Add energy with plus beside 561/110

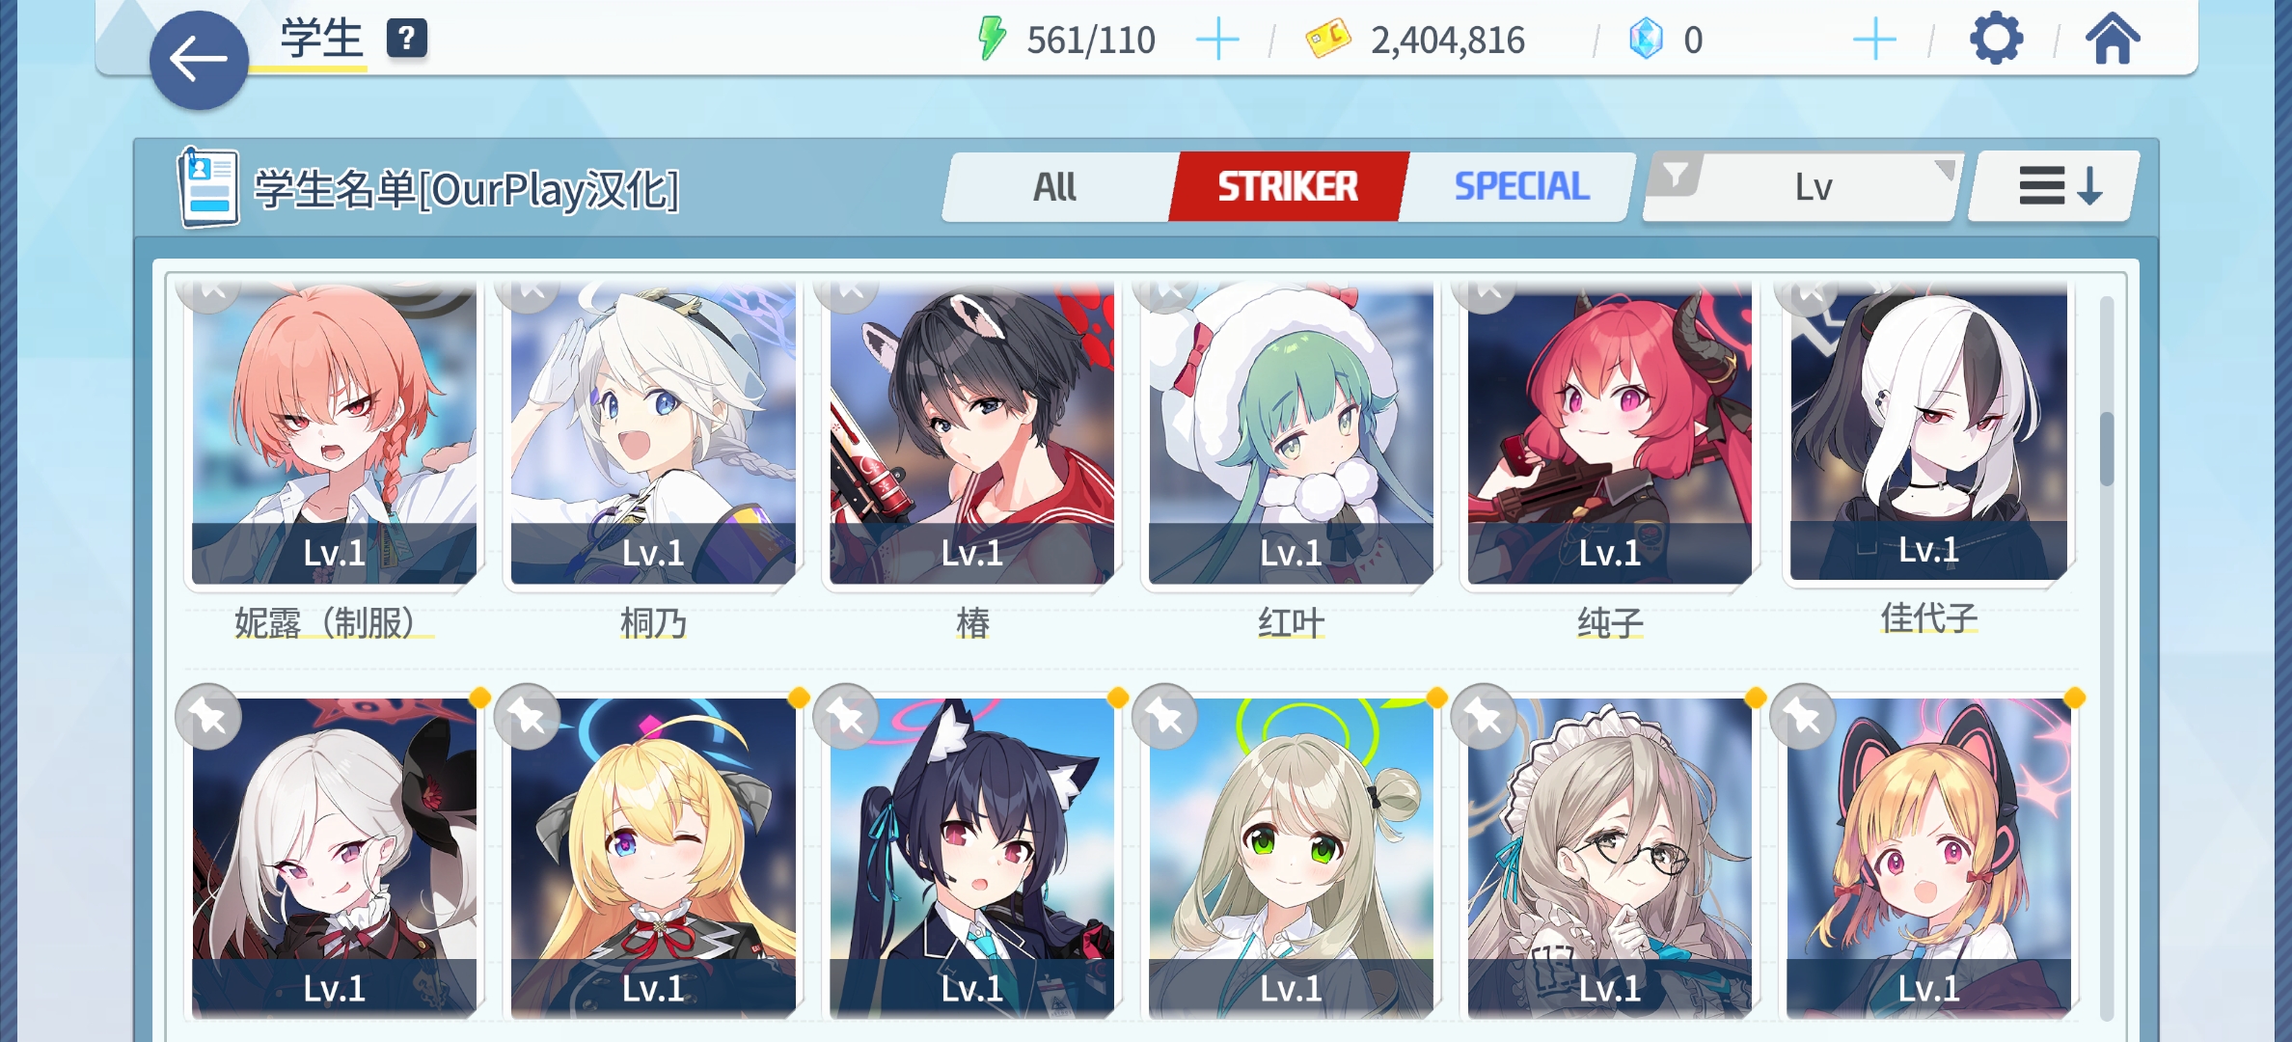1217,40
